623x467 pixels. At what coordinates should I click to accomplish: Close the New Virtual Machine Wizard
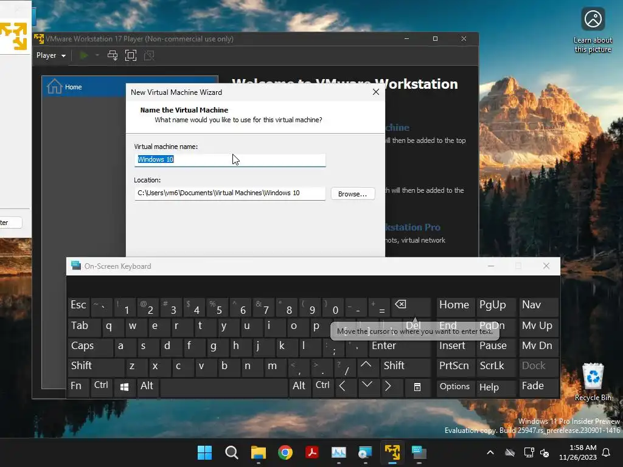pyautogui.click(x=376, y=92)
